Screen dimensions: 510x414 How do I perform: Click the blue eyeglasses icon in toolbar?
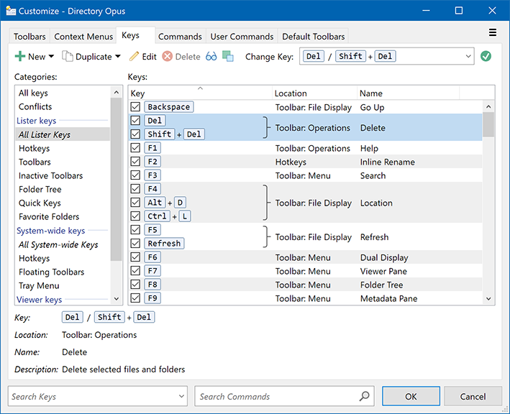pos(211,57)
